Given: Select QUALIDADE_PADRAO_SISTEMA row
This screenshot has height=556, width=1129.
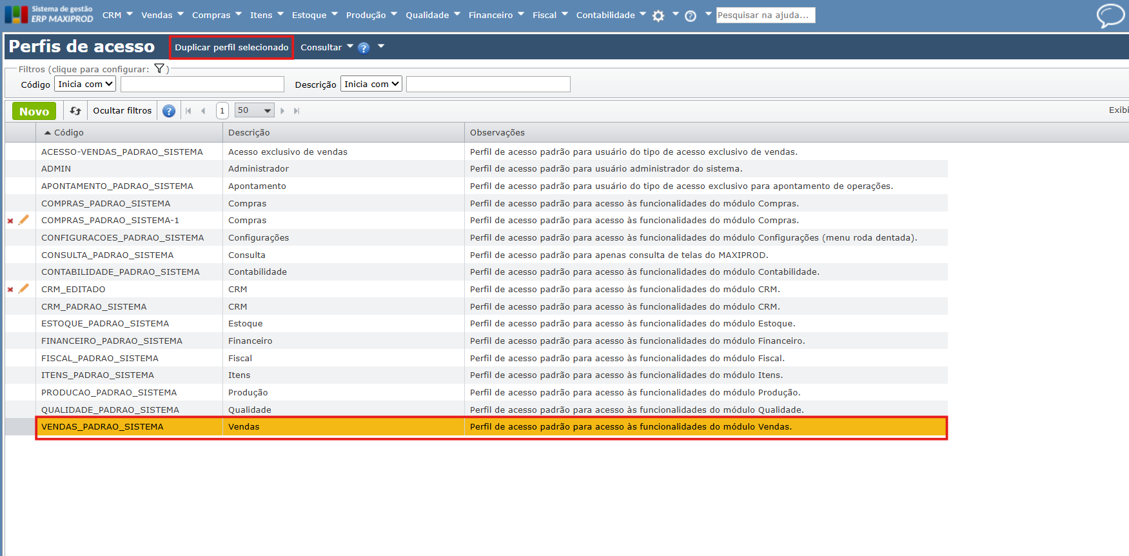Looking at the screenshot, I should (x=476, y=410).
